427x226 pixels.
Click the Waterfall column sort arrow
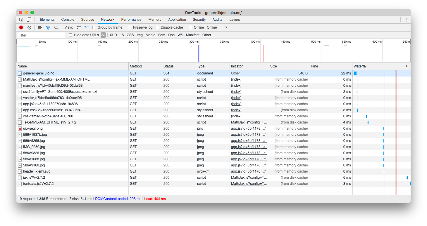406,66
